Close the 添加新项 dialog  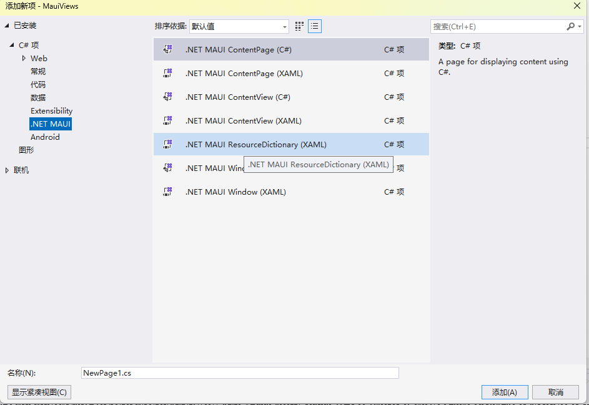coord(577,6)
